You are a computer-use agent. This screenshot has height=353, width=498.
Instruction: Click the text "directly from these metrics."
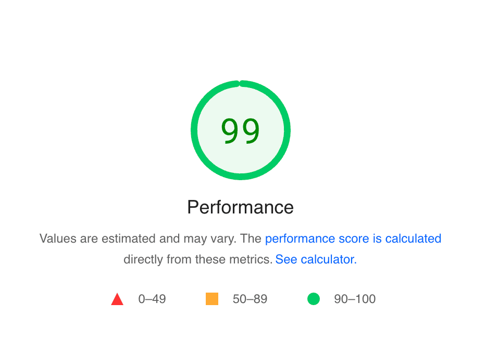pos(197,259)
